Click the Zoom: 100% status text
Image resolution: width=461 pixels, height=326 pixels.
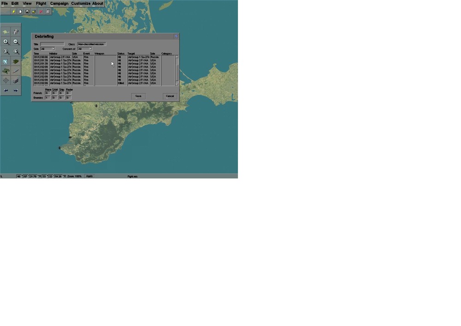coord(74,177)
